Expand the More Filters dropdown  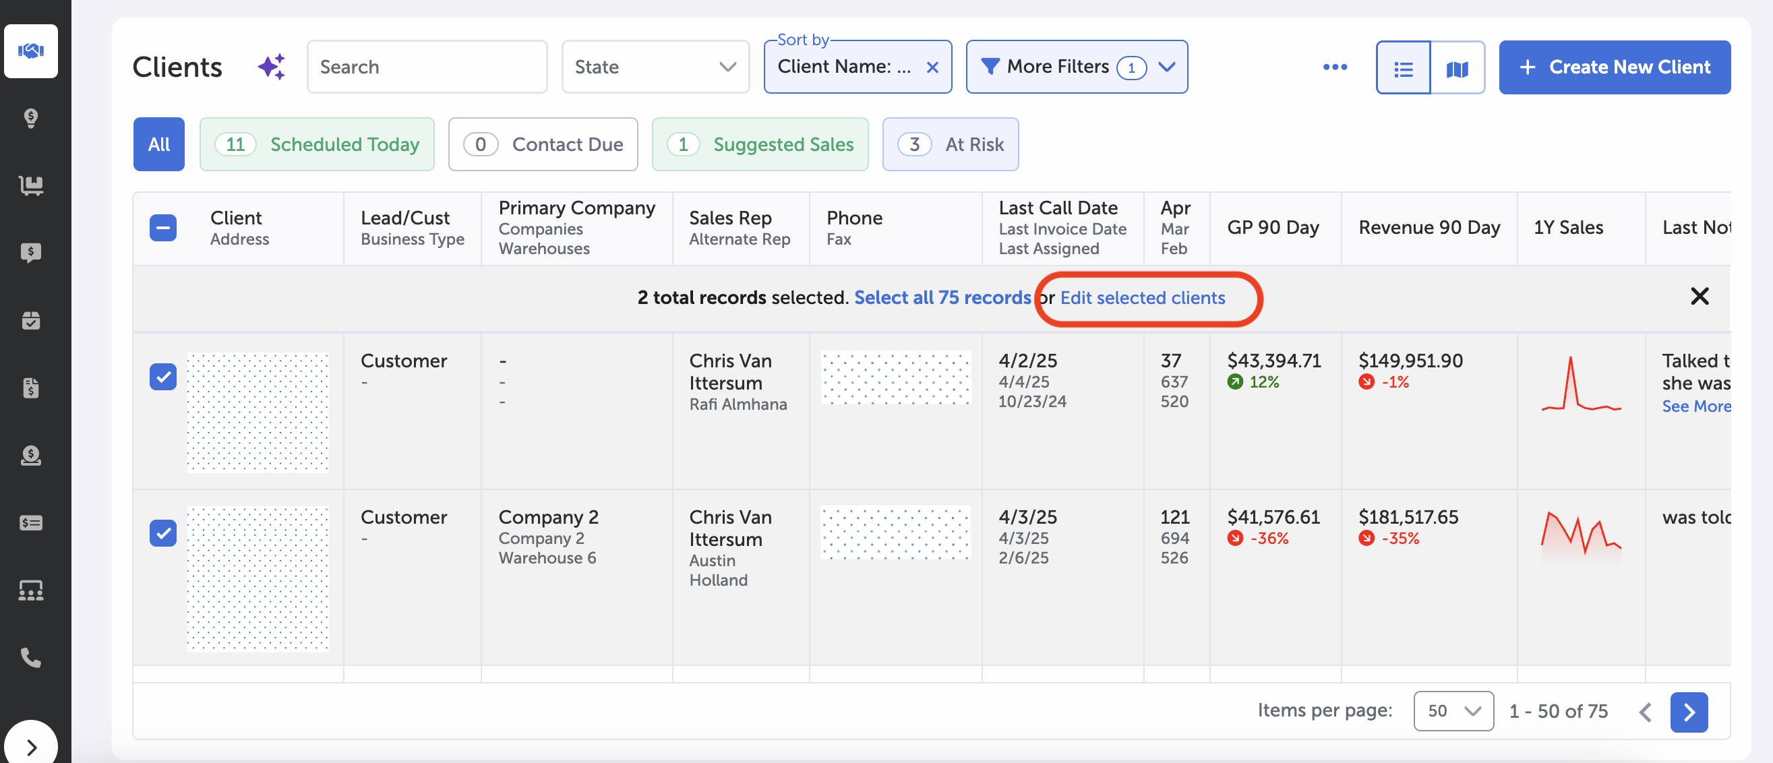(x=1077, y=67)
